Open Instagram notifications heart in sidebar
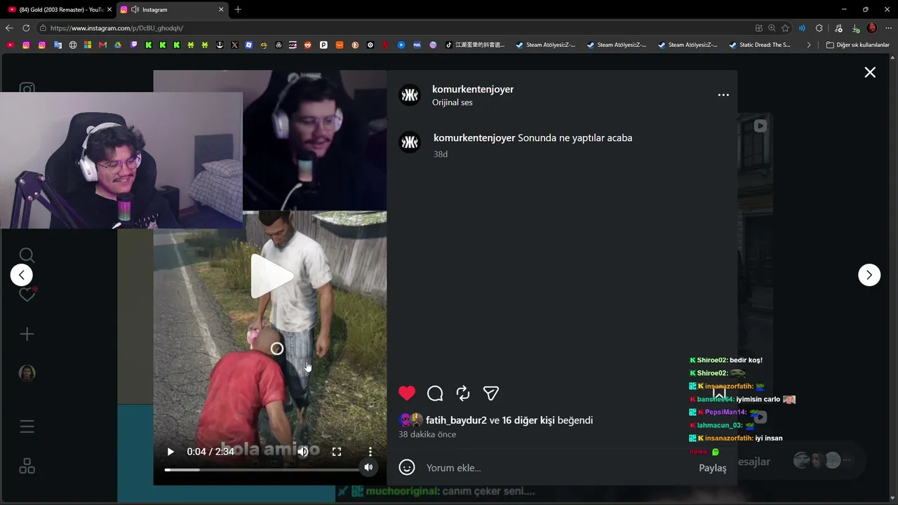 pos(27,295)
